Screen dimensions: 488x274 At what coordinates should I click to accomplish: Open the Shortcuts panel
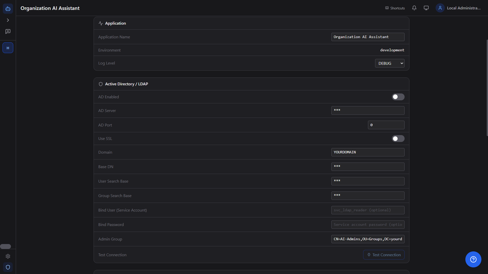(x=394, y=8)
